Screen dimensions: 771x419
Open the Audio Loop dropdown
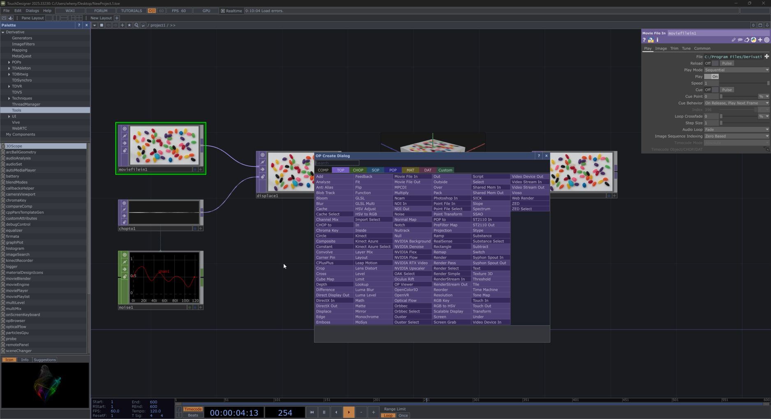(x=736, y=129)
